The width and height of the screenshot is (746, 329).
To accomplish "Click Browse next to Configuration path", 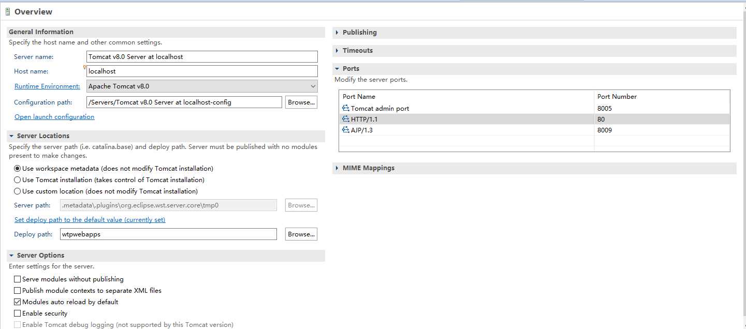I will [x=301, y=102].
